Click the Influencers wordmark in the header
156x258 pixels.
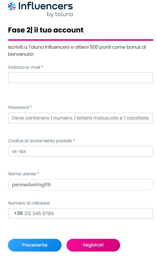46,6
